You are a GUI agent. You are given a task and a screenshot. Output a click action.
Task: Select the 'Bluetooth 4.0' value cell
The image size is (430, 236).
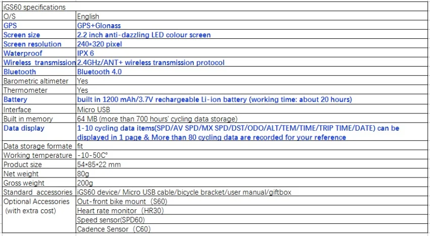[252, 72]
